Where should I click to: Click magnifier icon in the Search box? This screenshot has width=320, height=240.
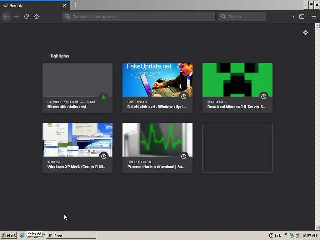click(x=224, y=17)
